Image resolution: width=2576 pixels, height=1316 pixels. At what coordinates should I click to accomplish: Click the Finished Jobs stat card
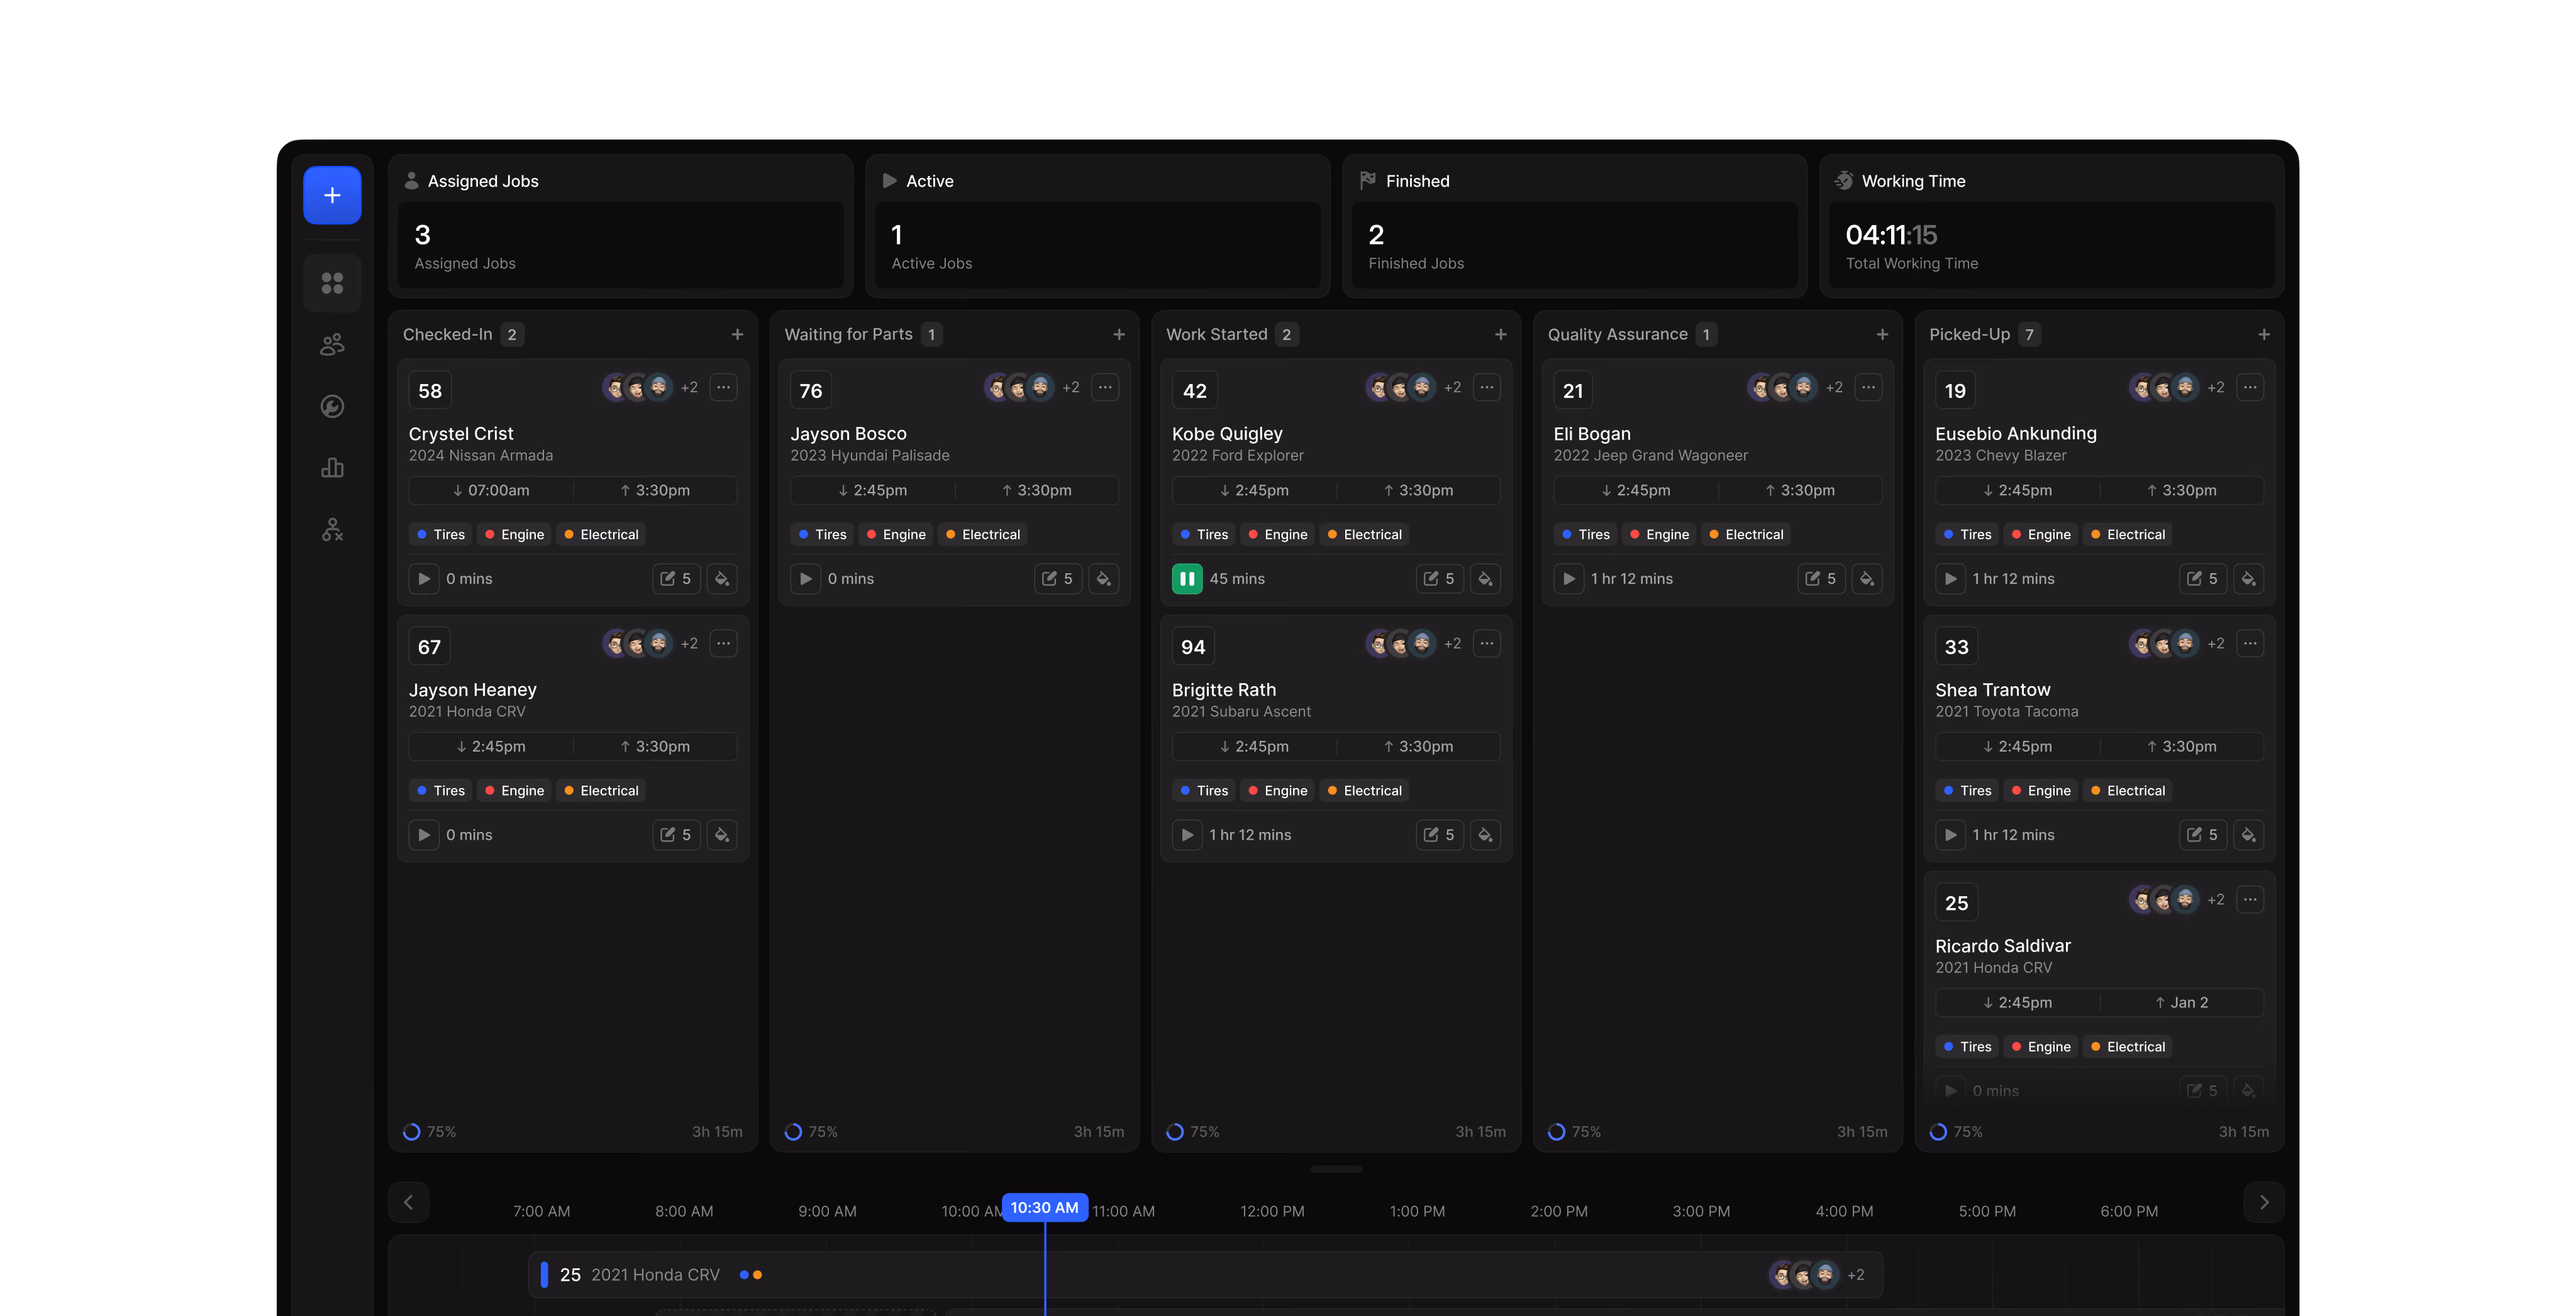pos(1574,227)
